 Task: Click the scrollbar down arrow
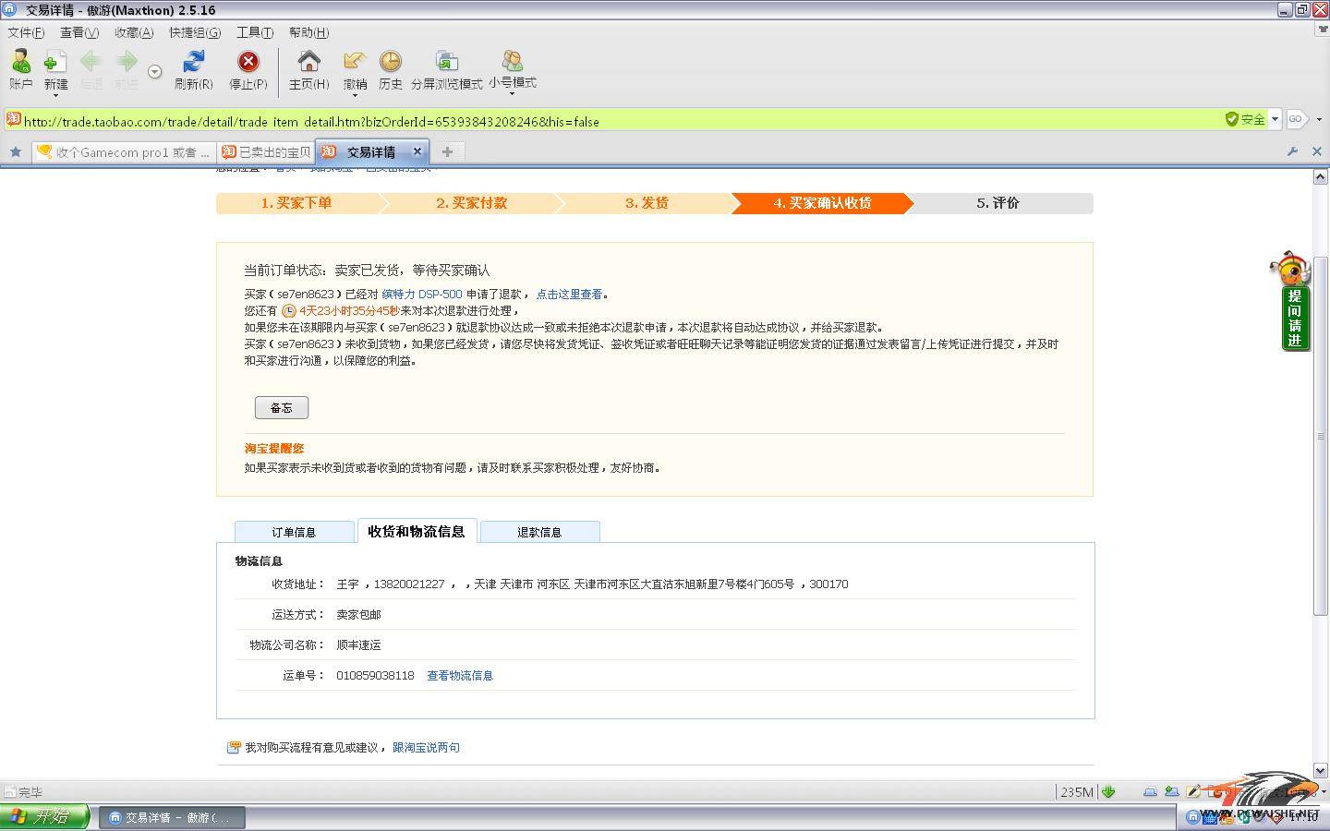pyautogui.click(x=1321, y=770)
